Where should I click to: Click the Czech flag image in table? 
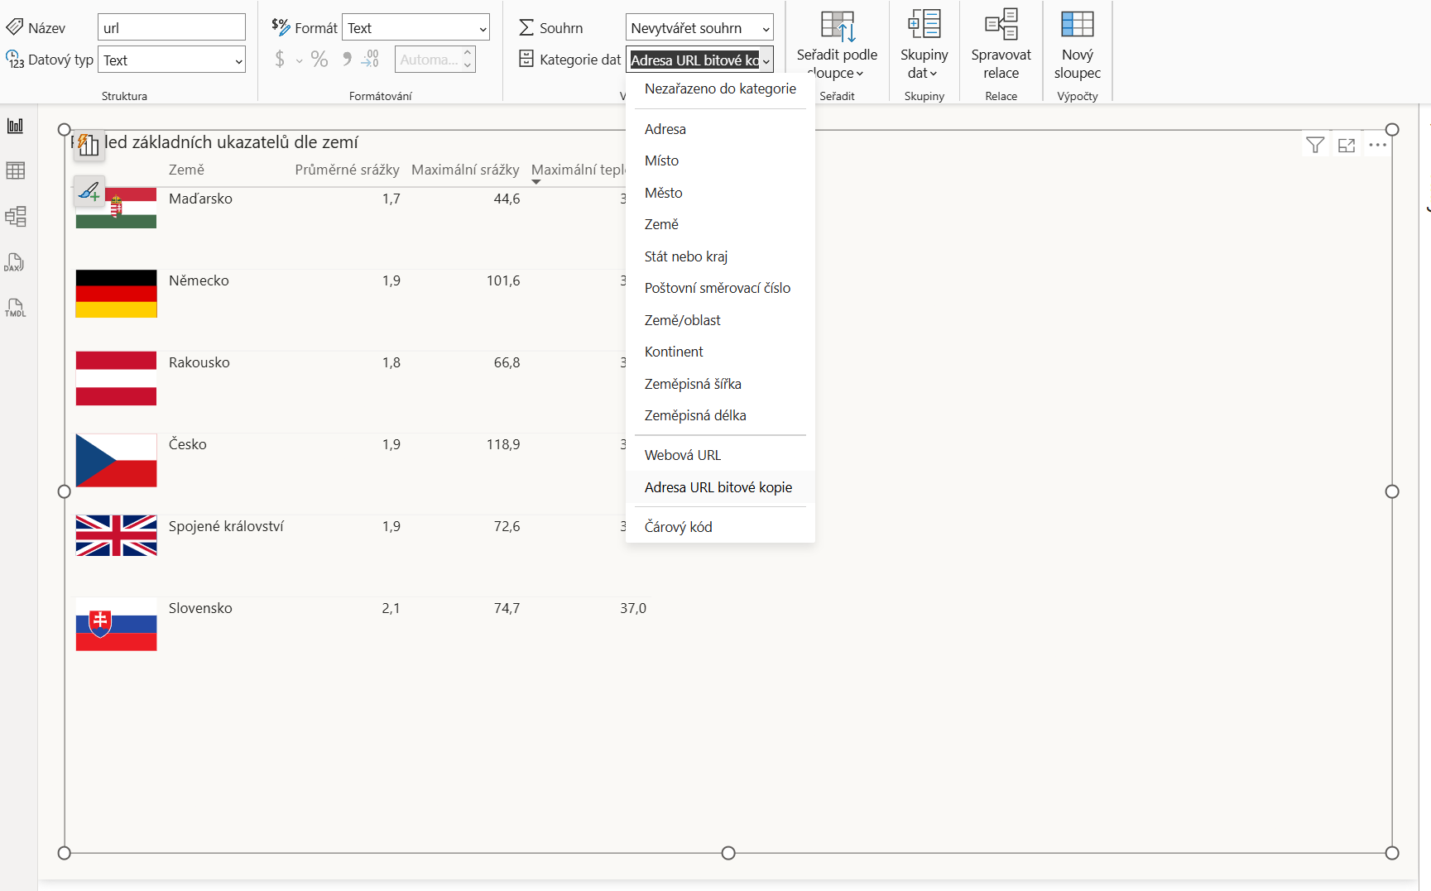(116, 461)
